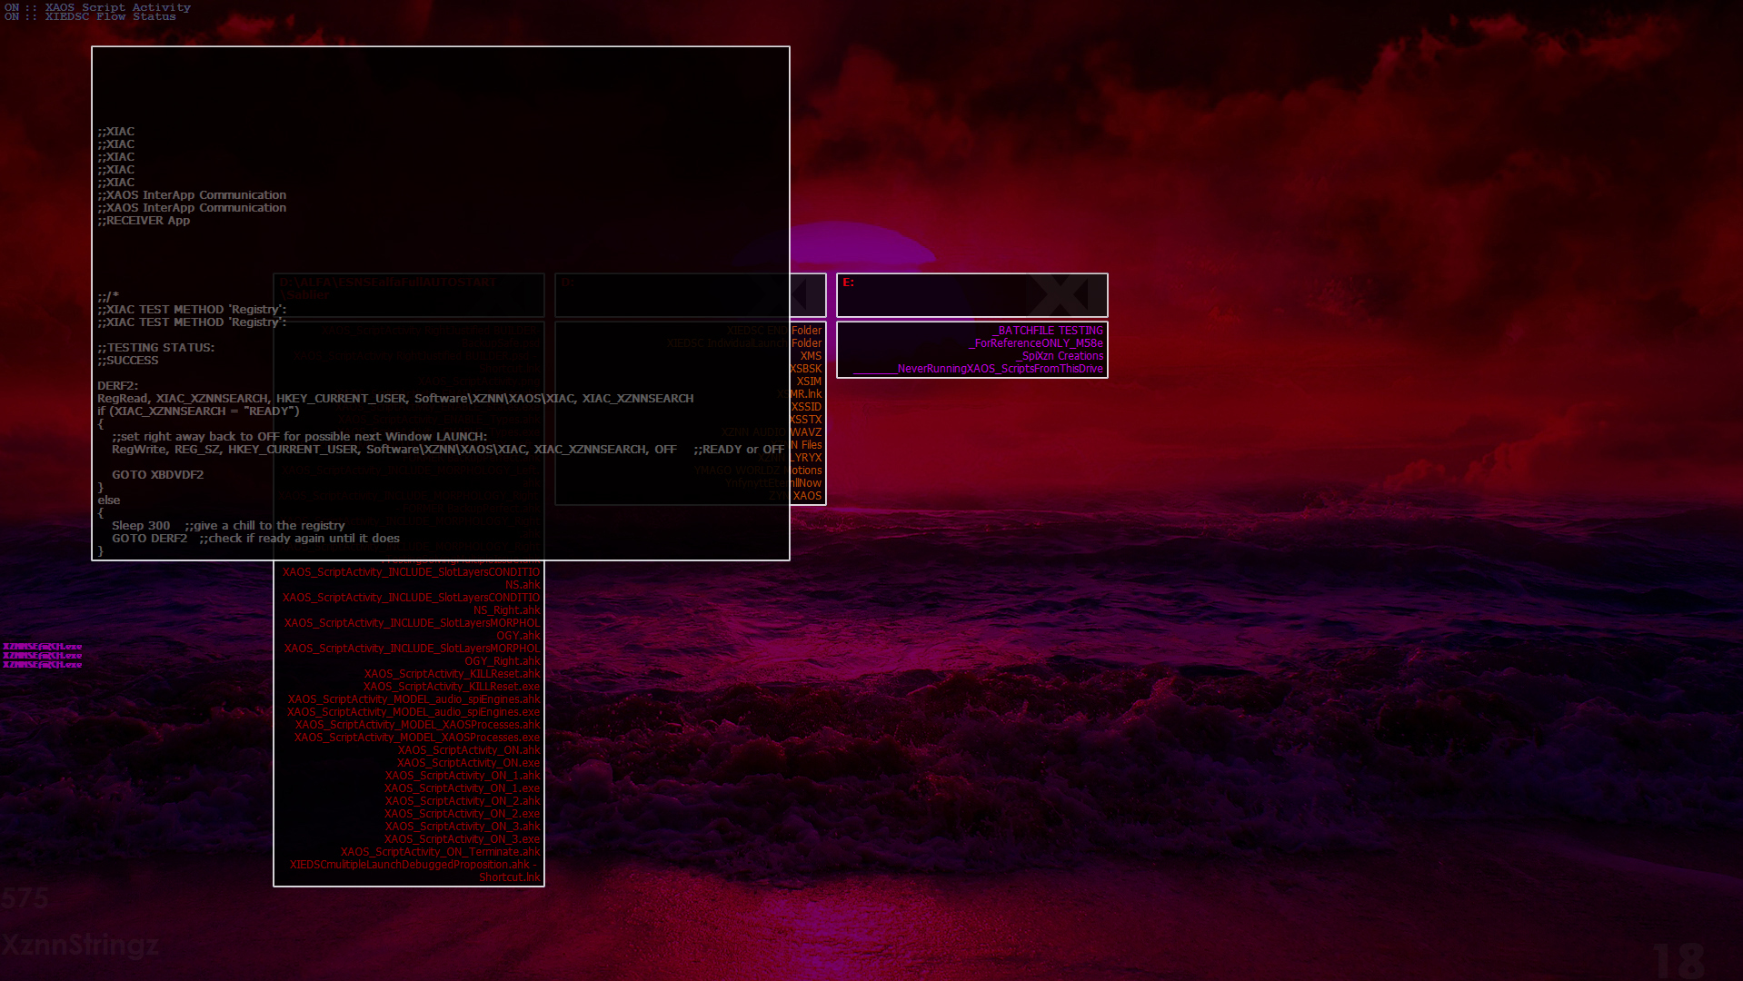Open the XAOS folder at the bottom of the D: list
Screen dimensions: 1743x981
point(807,496)
